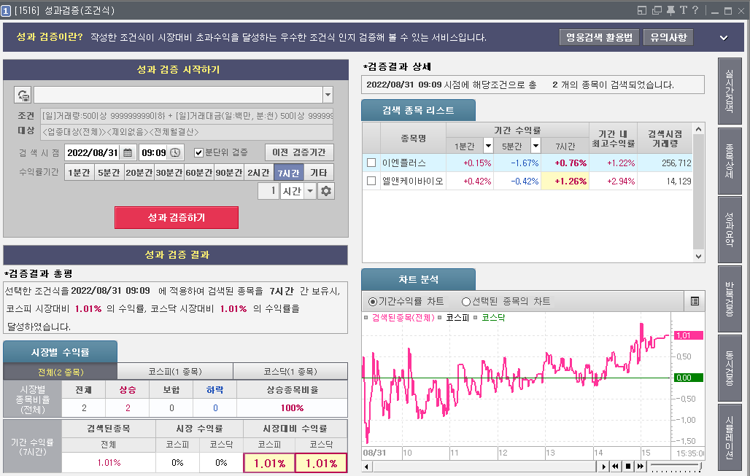Select the 기타 return period button
This screenshot has width=750, height=476.
pyautogui.click(x=319, y=173)
